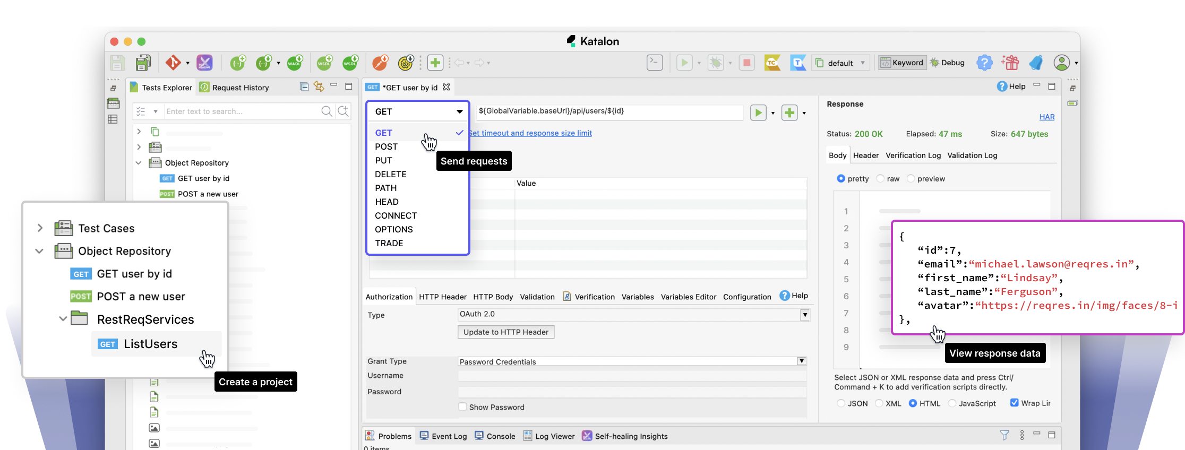Click the red Stop execution icon
The height and width of the screenshot is (450, 1185).
pyautogui.click(x=747, y=63)
